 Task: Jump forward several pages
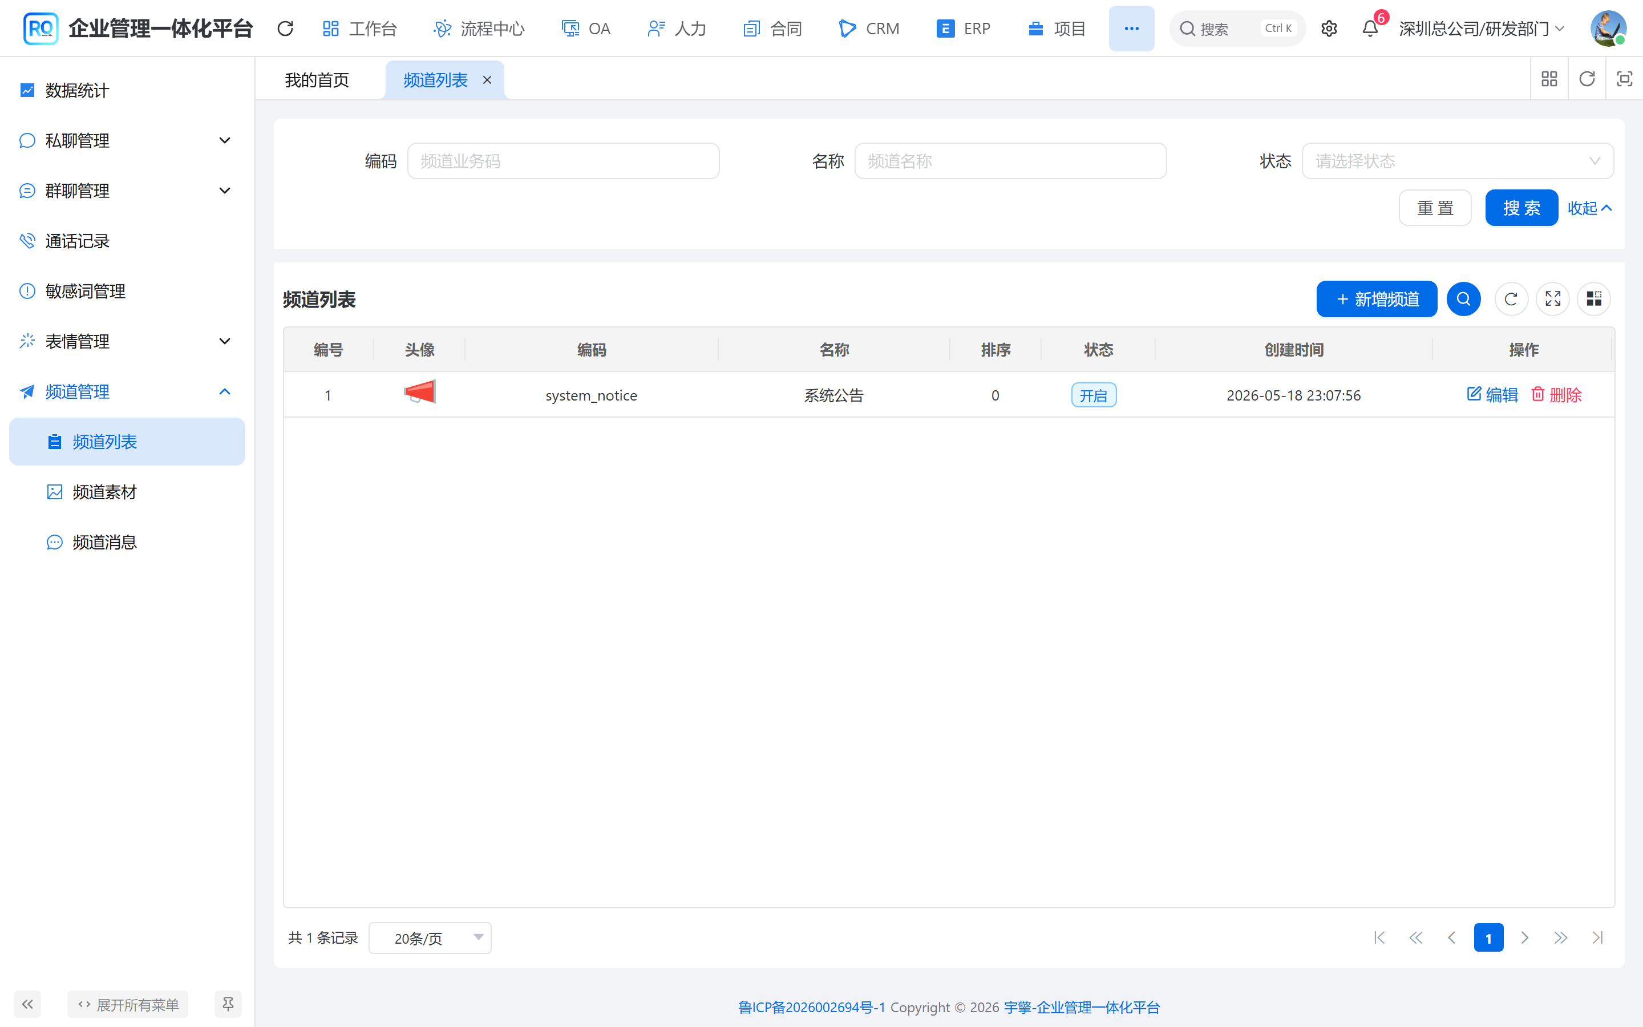[x=1561, y=938]
